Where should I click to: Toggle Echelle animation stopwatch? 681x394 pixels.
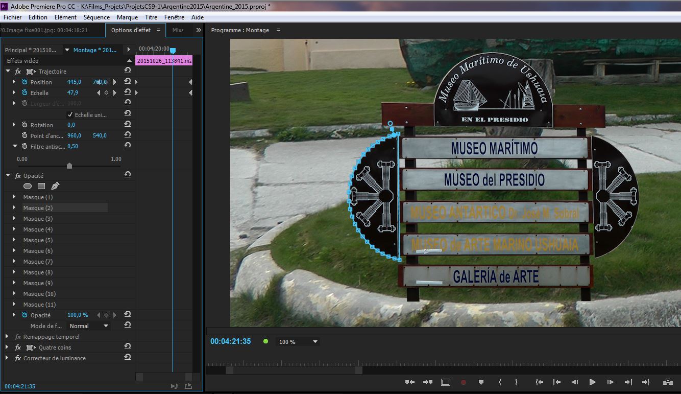(x=25, y=92)
